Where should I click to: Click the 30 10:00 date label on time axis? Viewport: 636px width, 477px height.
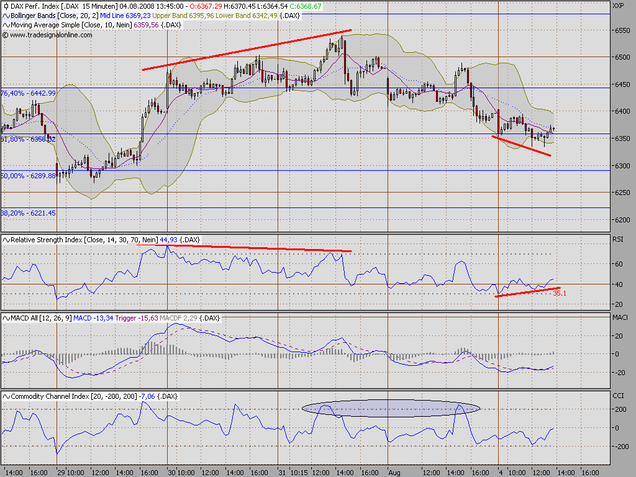tap(181, 473)
